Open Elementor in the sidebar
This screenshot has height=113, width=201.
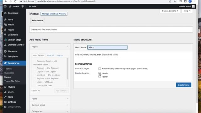(x=13, y=51)
